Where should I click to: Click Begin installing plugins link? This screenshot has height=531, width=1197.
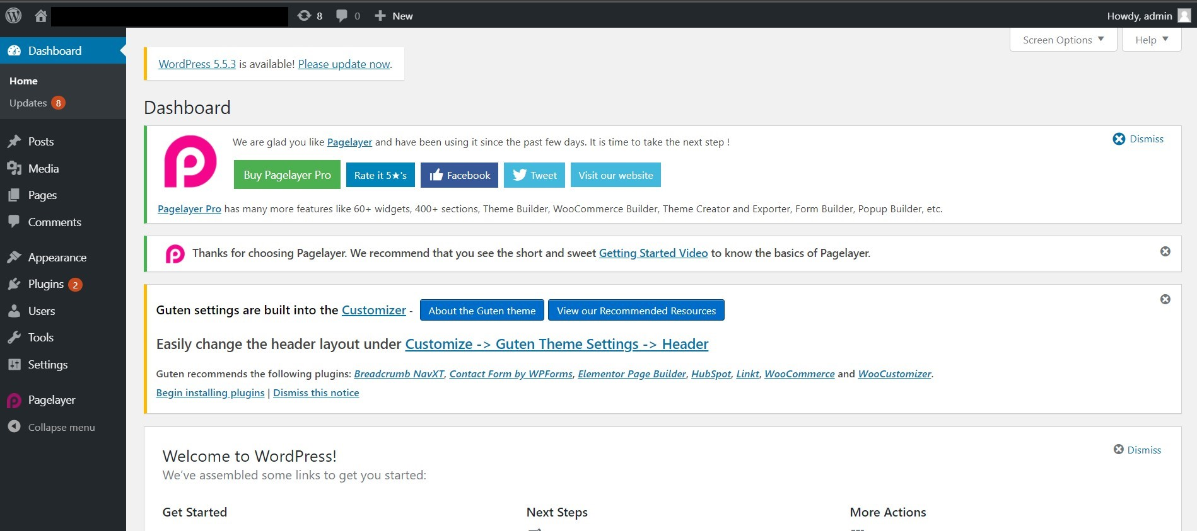click(x=210, y=392)
